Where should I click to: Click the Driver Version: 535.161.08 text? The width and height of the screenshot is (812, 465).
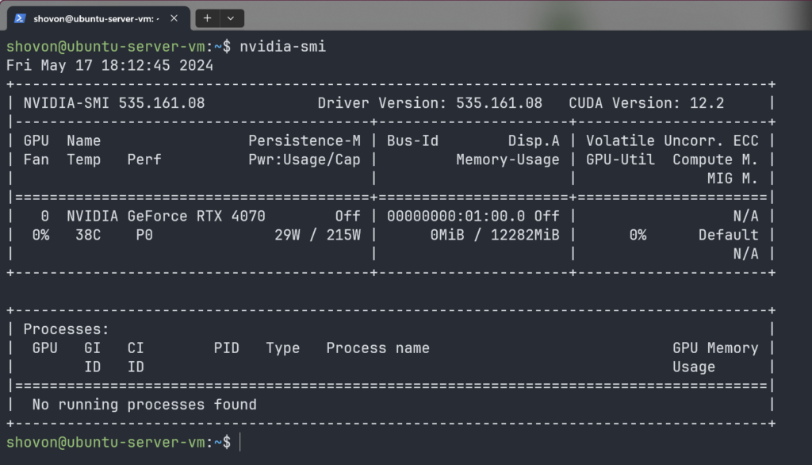click(x=430, y=103)
